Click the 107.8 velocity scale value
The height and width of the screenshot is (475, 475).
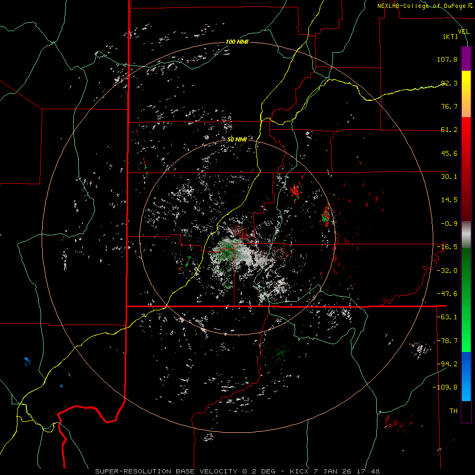pyautogui.click(x=447, y=59)
